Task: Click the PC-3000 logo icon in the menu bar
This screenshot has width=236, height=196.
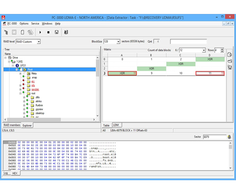Action: pos(5,23)
